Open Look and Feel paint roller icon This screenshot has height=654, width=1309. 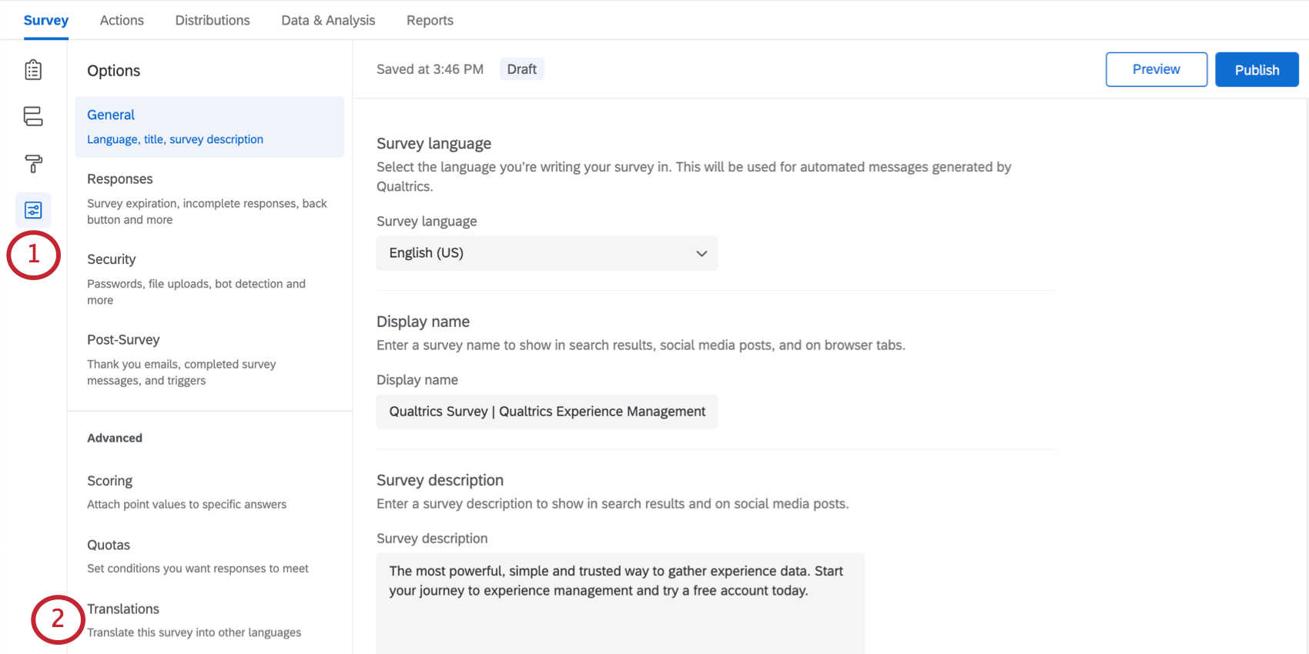coord(33,163)
